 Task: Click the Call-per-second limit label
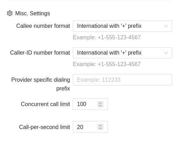[x=44, y=127]
